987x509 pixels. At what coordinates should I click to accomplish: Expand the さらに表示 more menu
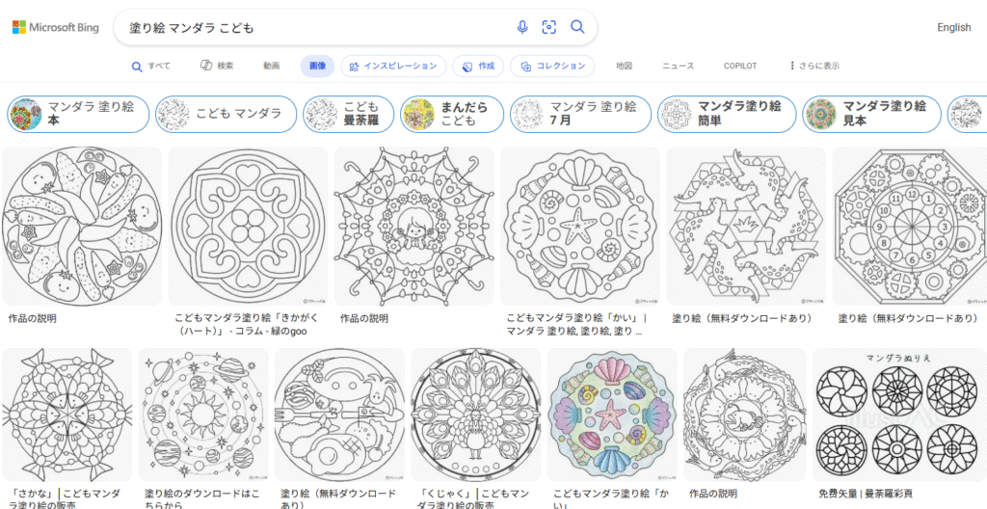click(x=814, y=66)
